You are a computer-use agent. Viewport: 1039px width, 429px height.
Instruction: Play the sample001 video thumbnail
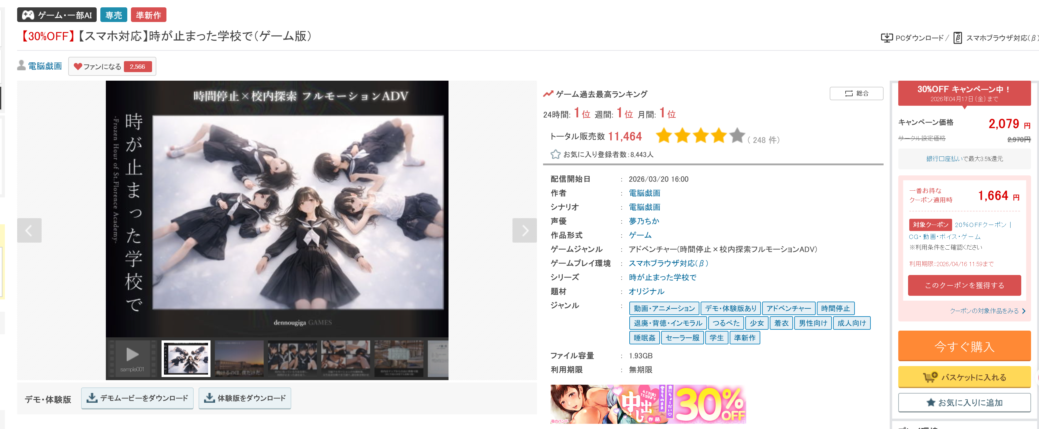[x=132, y=358]
